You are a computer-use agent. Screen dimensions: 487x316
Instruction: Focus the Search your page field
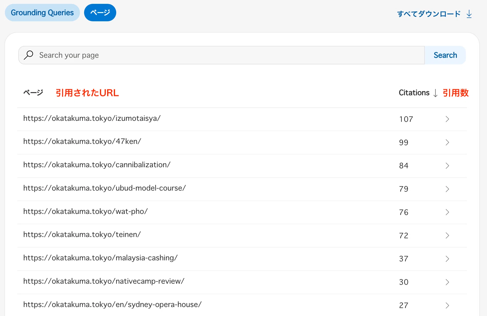click(x=221, y=55)
